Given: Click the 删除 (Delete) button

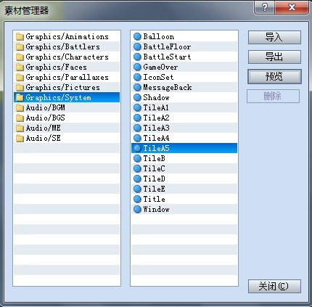Looking at the screenshot, I should pyautogui.click(x=273, y=97).
